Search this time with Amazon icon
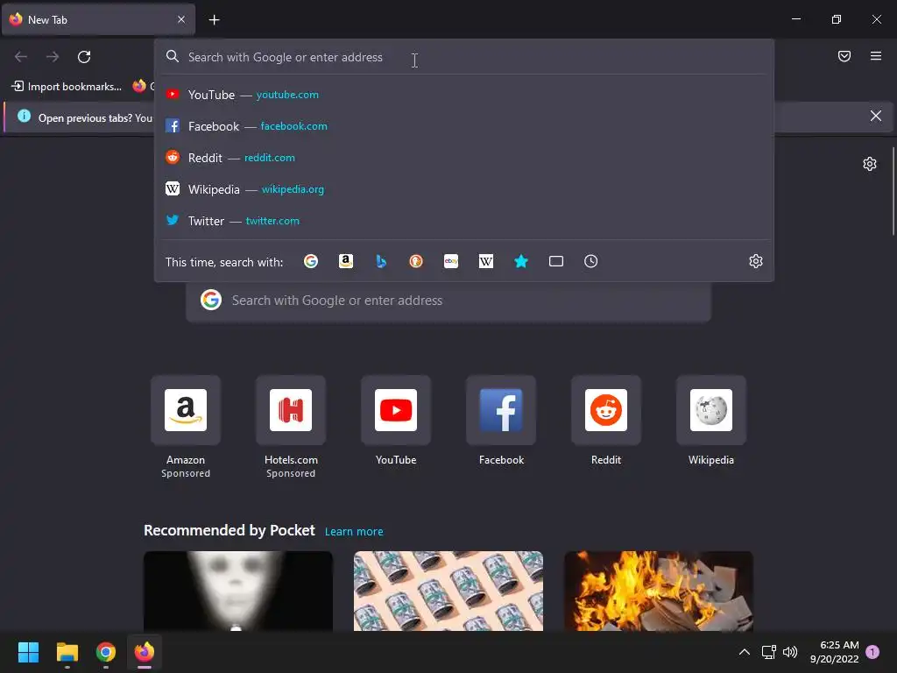This screenshot has height=673, width=897. pyautogui.click(x=345, y=261)
